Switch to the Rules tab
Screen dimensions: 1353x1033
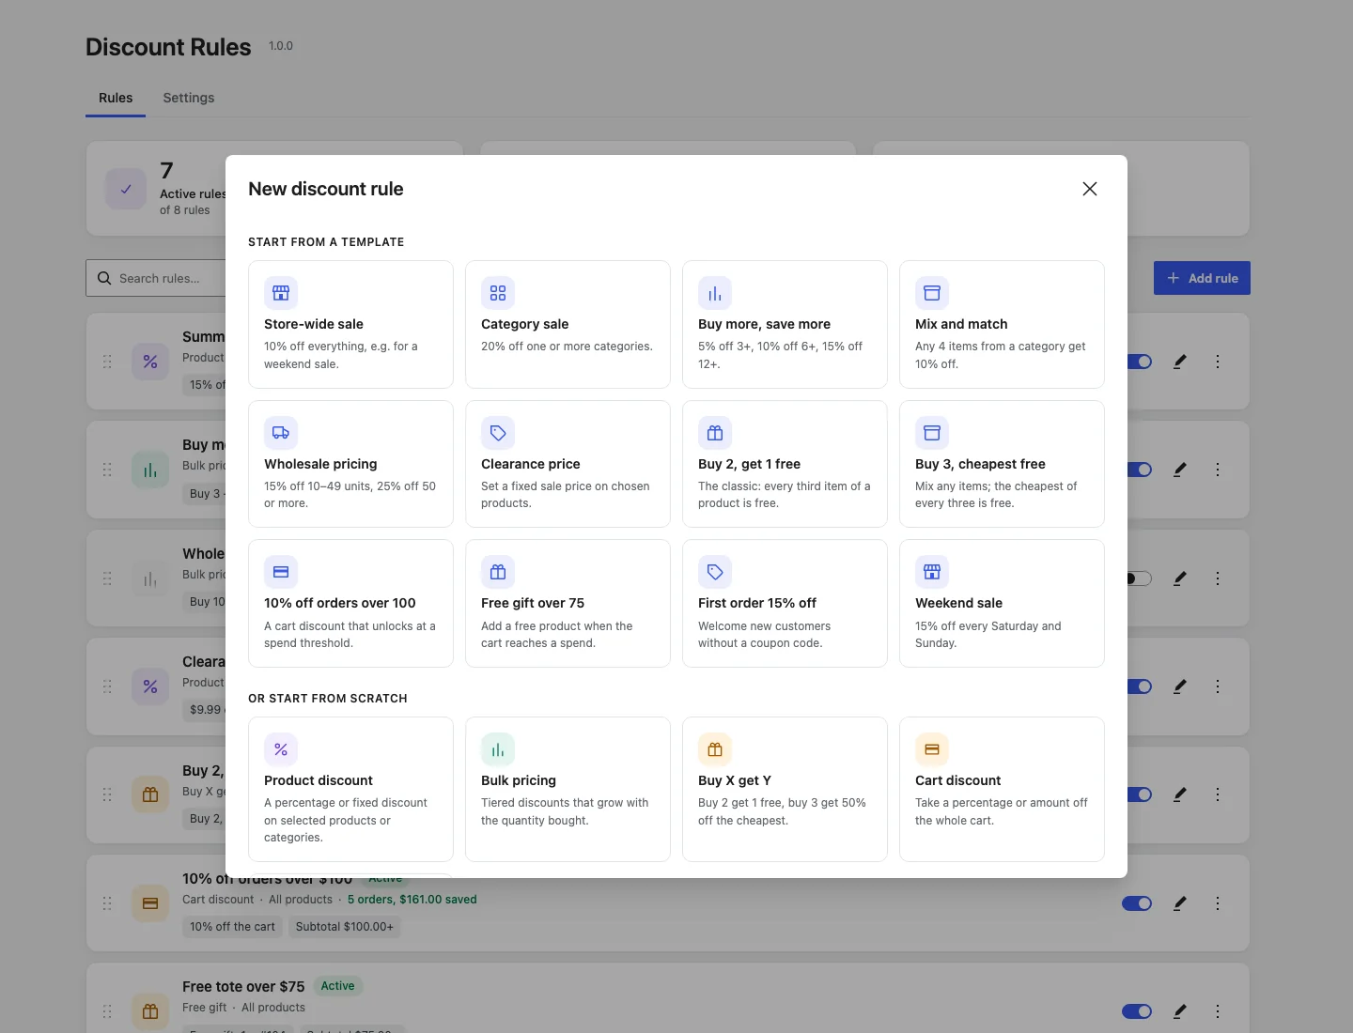click(x=116, y=98)
